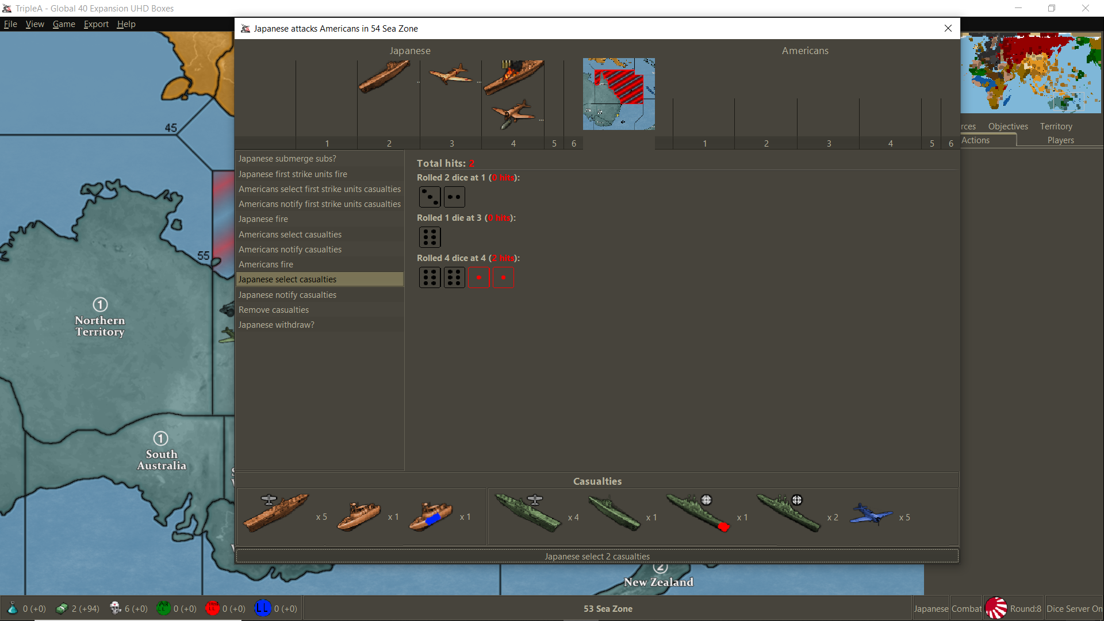Screen dimensions: 1104x621
Task: Select the Japanese submarine unit in column 2
Action: (x=384, y=77)
